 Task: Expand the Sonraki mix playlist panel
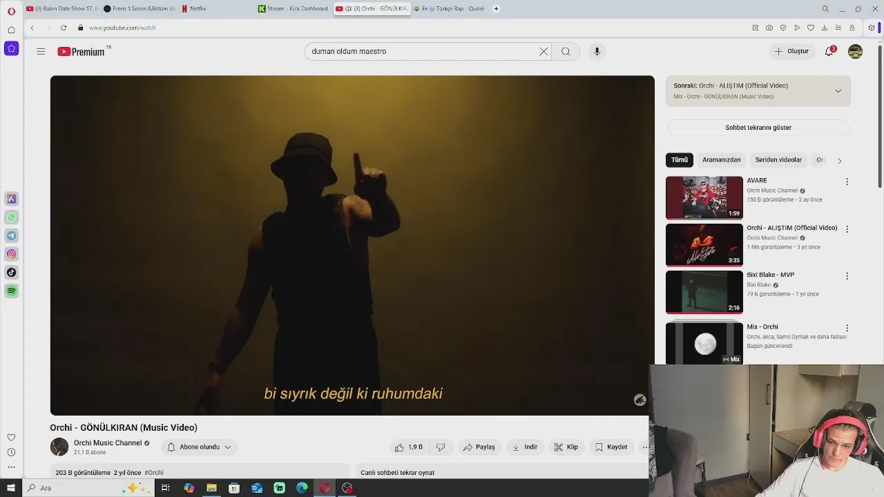click(x=838, y=91)
